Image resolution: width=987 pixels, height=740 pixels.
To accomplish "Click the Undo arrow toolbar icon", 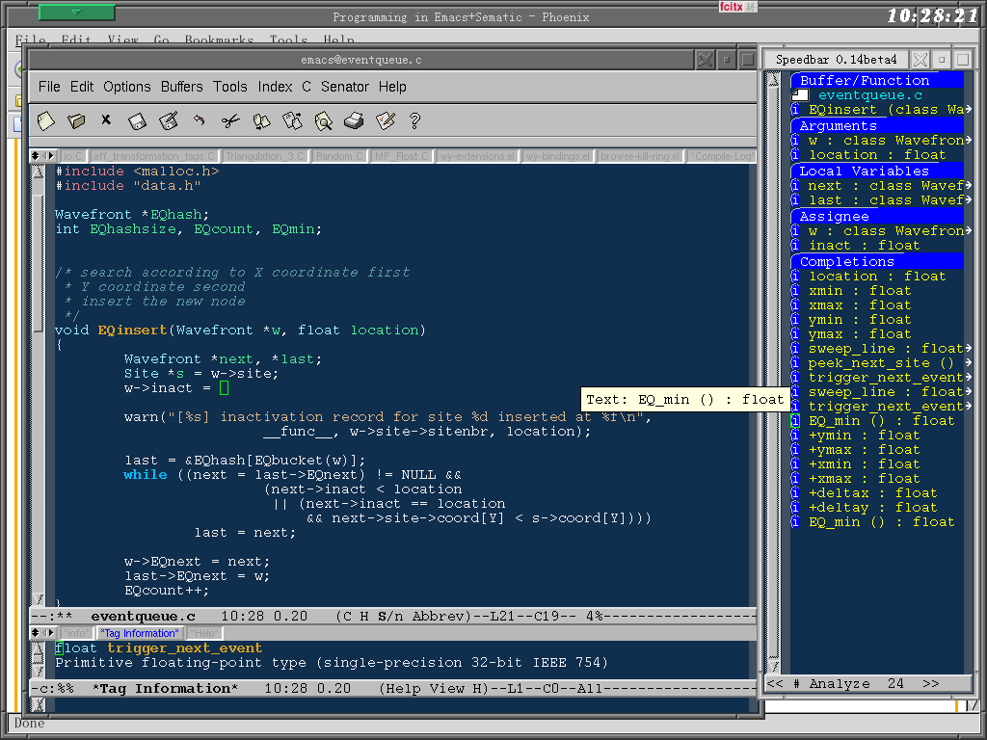I will coord(200,121).
